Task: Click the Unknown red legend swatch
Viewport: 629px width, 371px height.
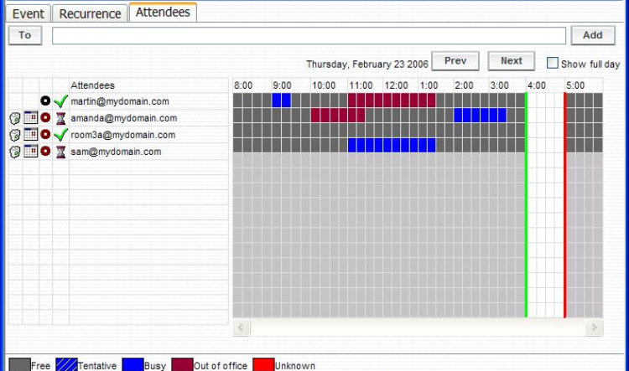Action: tap(263, 365)
